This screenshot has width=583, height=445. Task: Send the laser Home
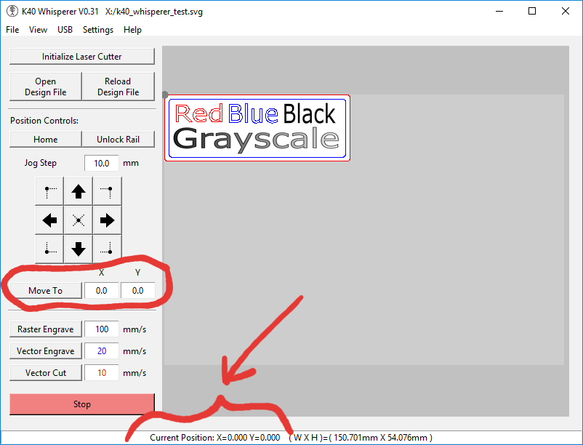[x=45, y=140]
